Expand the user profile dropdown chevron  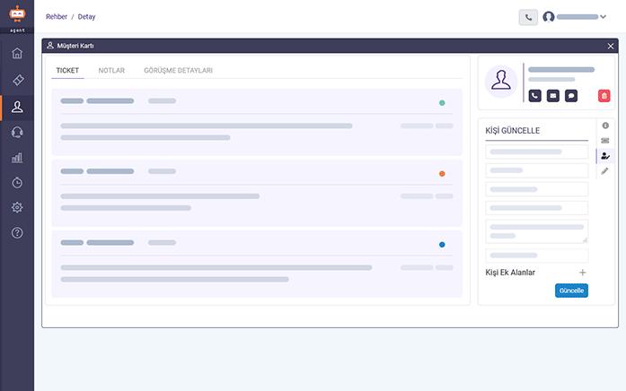[x=604, y=17]
